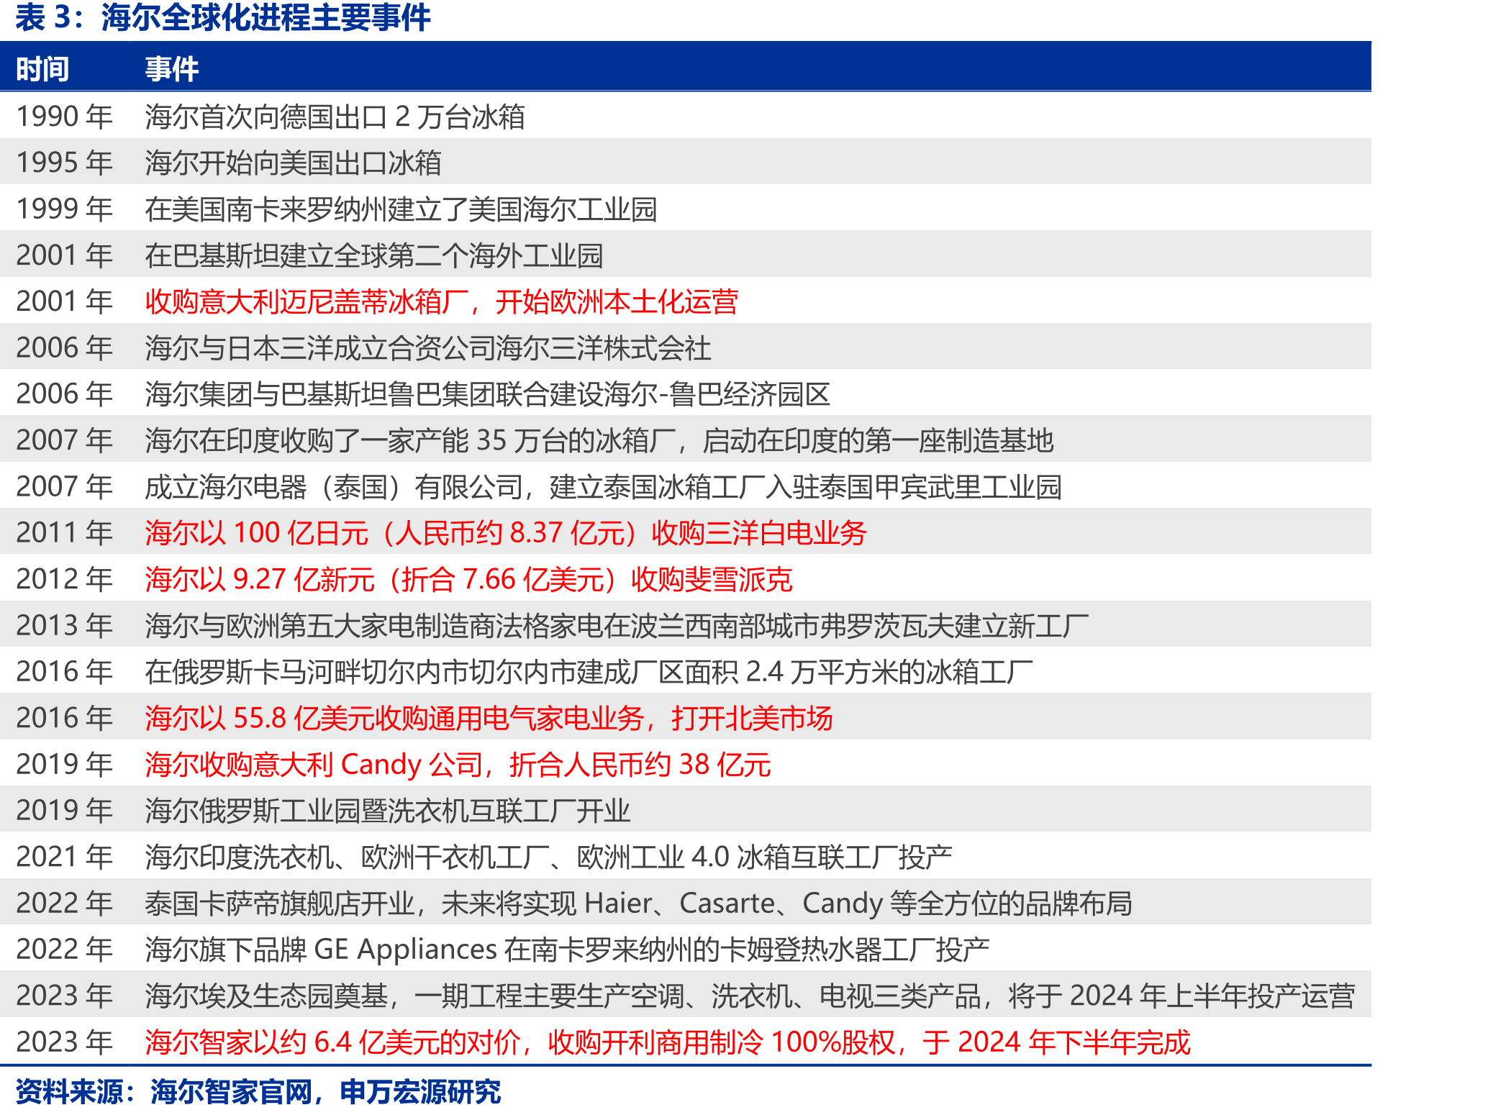Viewport: 1493px width, 1115px height.
Task: Click the 1999 年 cell
Action: (x=65, y=209)
